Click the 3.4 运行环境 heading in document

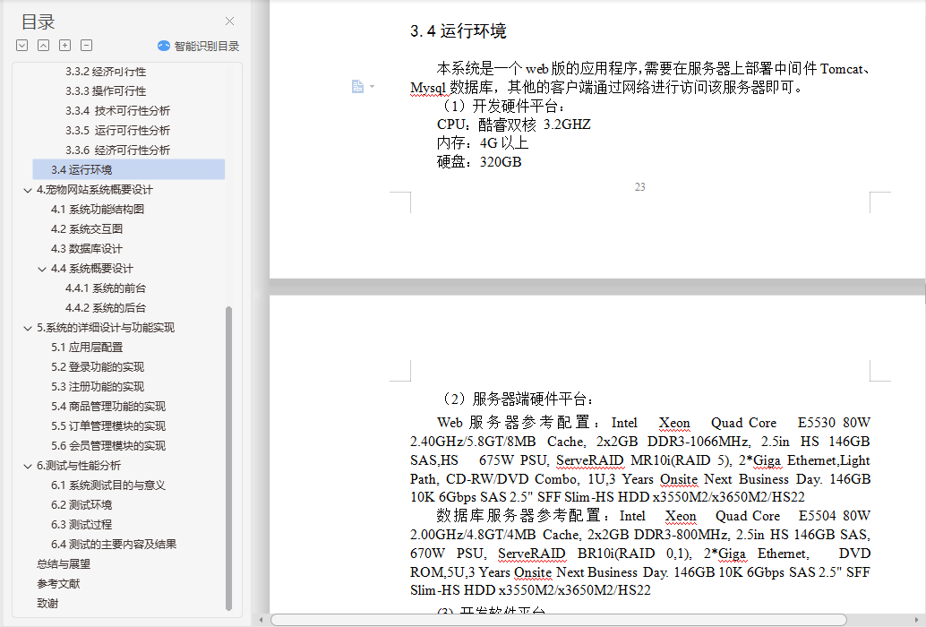pos(459,31)
